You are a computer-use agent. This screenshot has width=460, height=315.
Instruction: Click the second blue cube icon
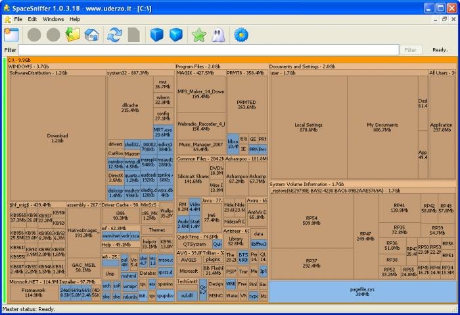pos(176,34)
